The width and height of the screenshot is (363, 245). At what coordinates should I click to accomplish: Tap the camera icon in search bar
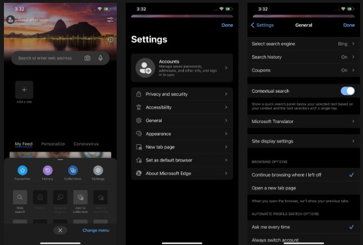[x=87, y=58]
